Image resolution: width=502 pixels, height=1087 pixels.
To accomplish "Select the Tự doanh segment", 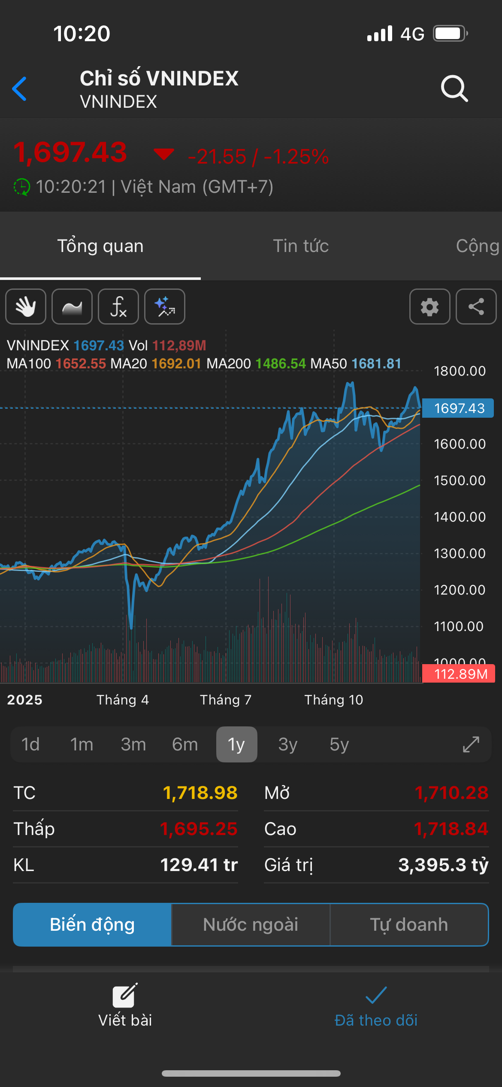I will 409,924.
